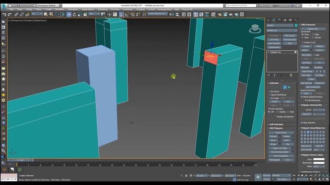This screenshot has height=185, width=330.
Task: Enable the By Vertex checkbox
Action: pyautogui.click(x=270, y=91)
